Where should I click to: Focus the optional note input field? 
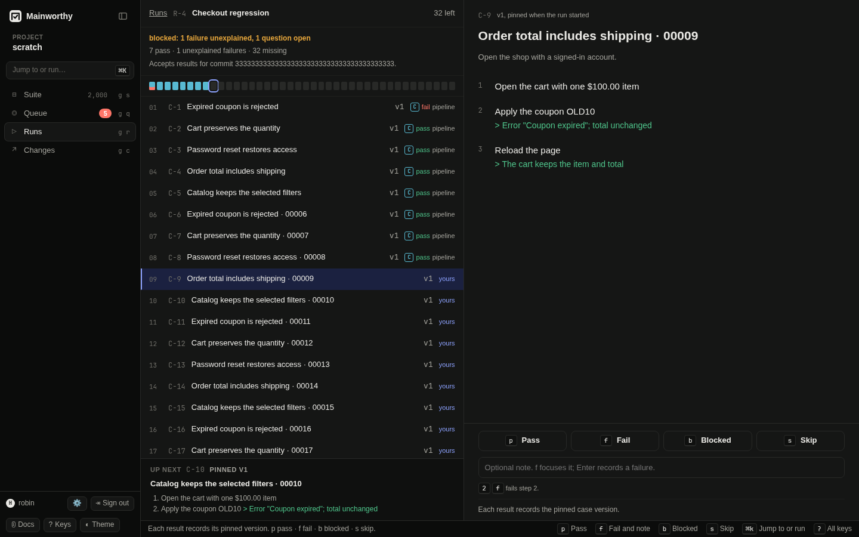click(x=661, y=468)
